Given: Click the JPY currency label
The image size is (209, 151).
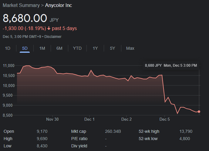Looking at the screenshot, I should [x=54, y=20].
